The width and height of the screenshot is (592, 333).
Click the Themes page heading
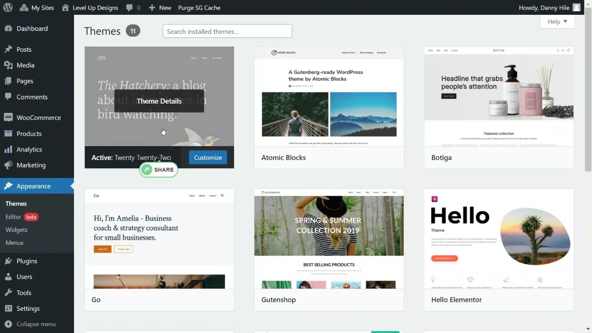102,31
